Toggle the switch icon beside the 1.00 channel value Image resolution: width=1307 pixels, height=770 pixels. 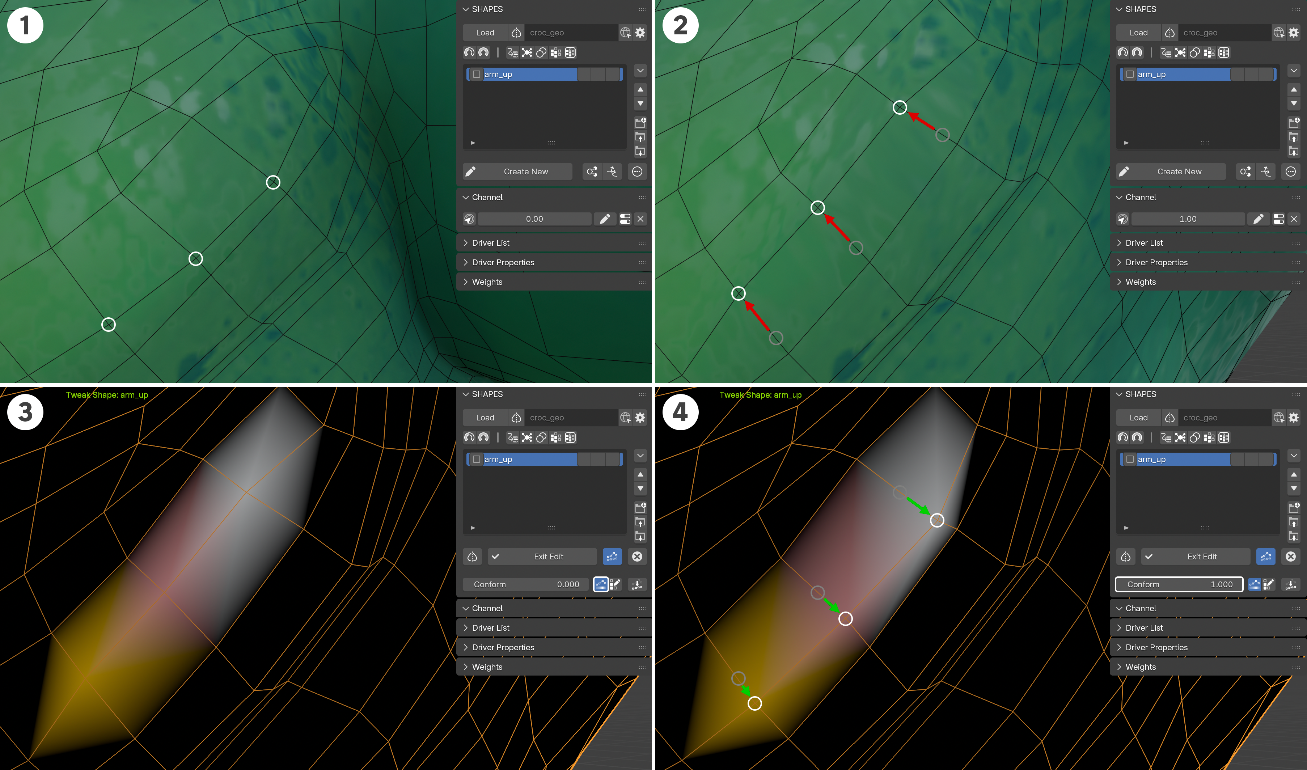(x=1278, y=219)
